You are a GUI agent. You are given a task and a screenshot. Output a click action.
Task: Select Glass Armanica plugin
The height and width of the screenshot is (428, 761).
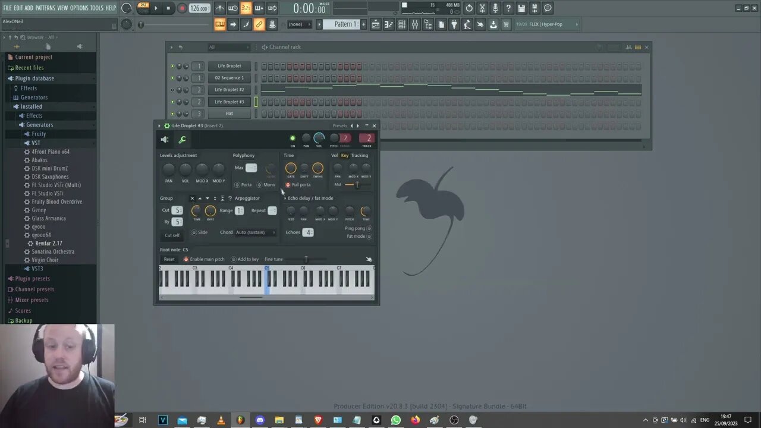(x=49, y=219)
